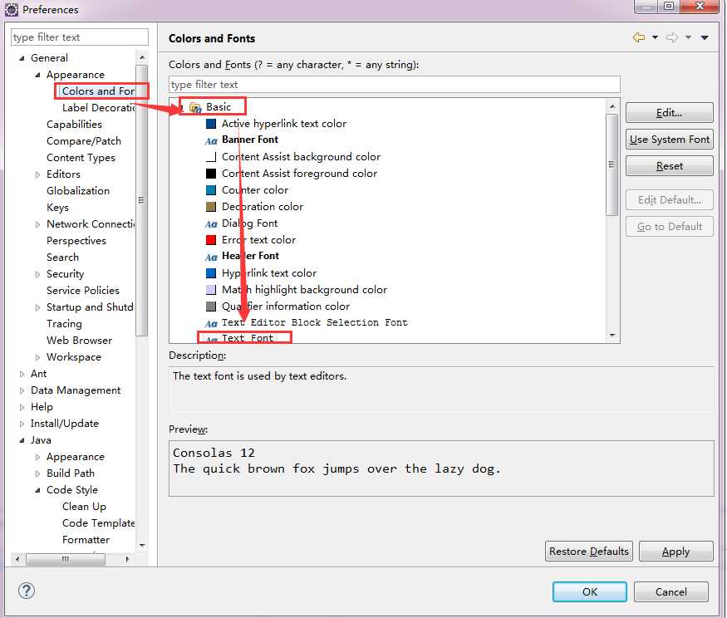Select Label Decorations in tree

pyautogui.click(x=98, y=107)
